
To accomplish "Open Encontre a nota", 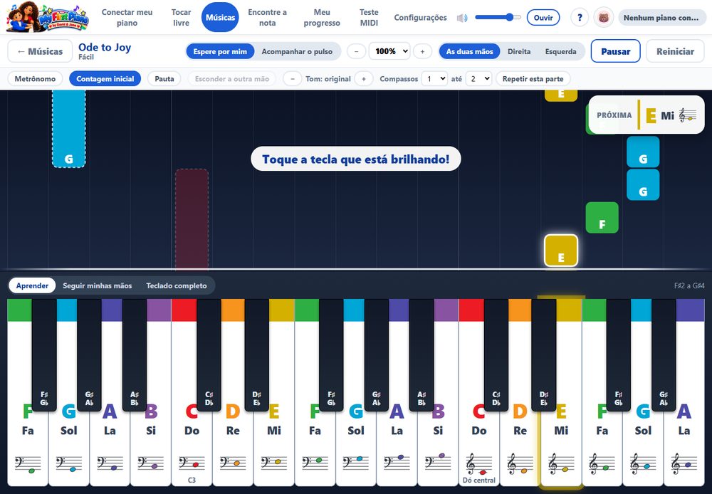I will (x=268, y=17).
